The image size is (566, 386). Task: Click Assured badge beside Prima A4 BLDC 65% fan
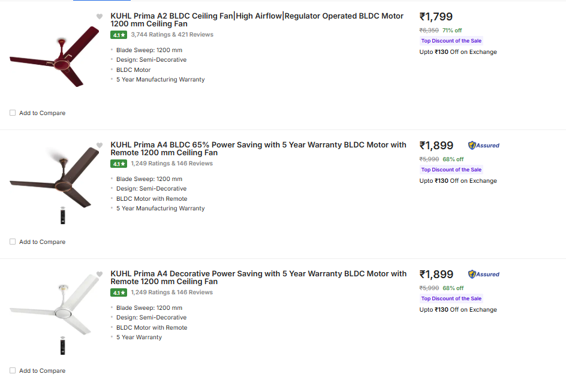click(x=484, y=145)
